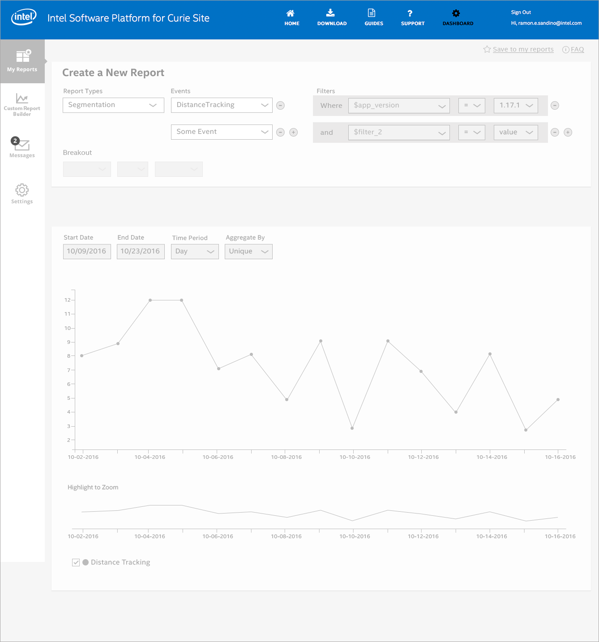Open the third Breakout dropdown
This screenshot has width=599, height=642.
[x=179, y=169]
